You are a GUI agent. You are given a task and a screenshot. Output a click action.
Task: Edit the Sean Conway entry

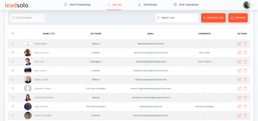point(239,52)
